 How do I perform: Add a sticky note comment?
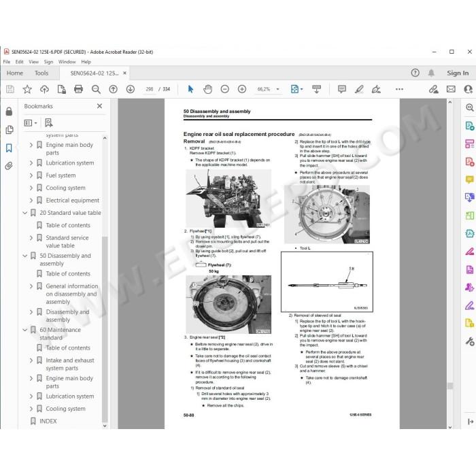(342, 89)
